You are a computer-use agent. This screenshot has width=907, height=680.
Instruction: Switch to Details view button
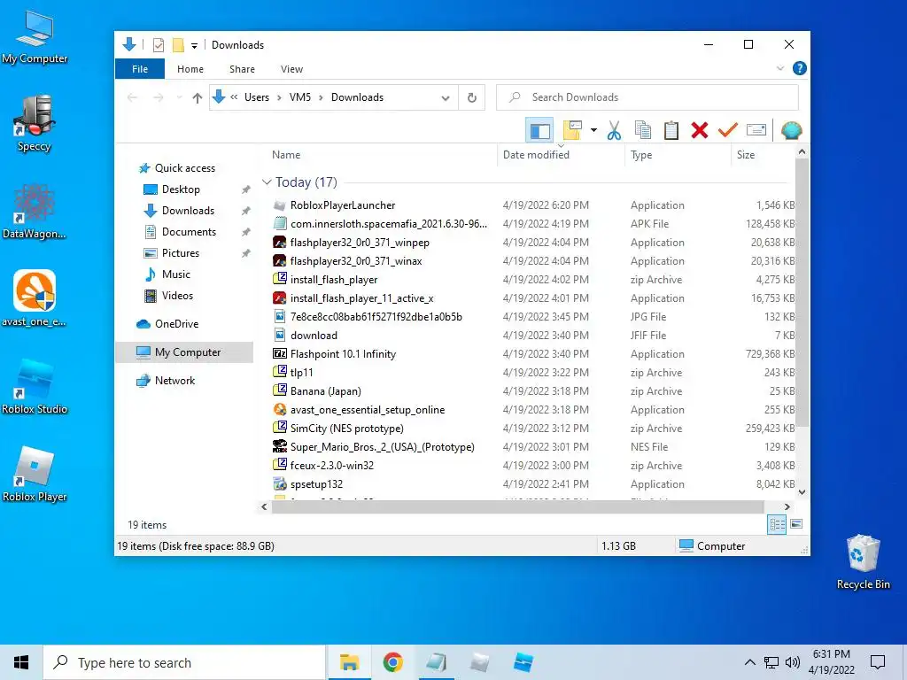777,524
